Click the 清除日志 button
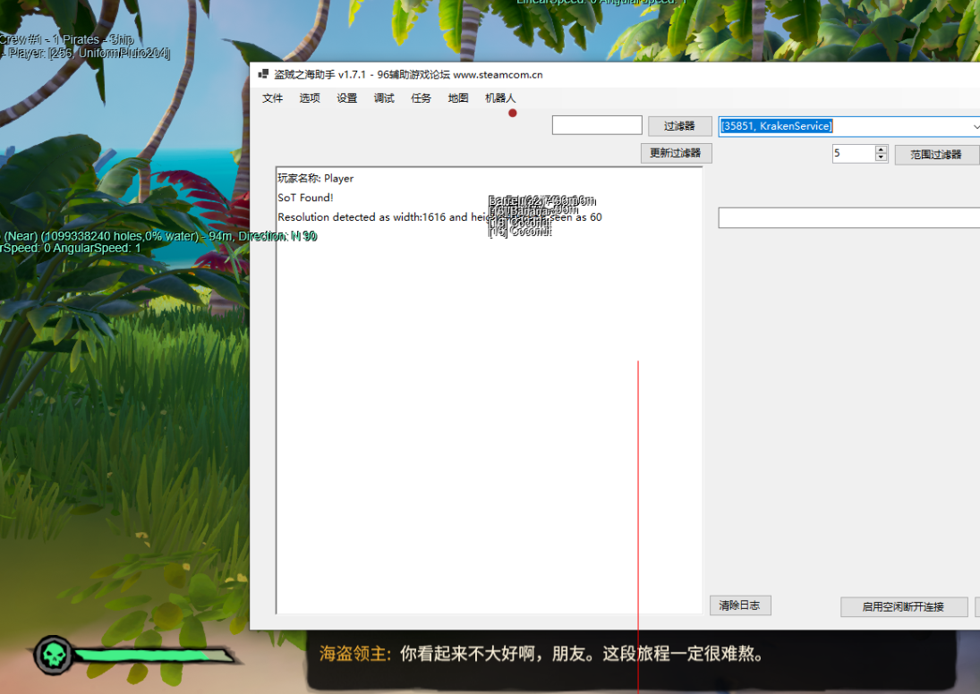The height and width of the screenshot is (694, 980). click(740, 605)
